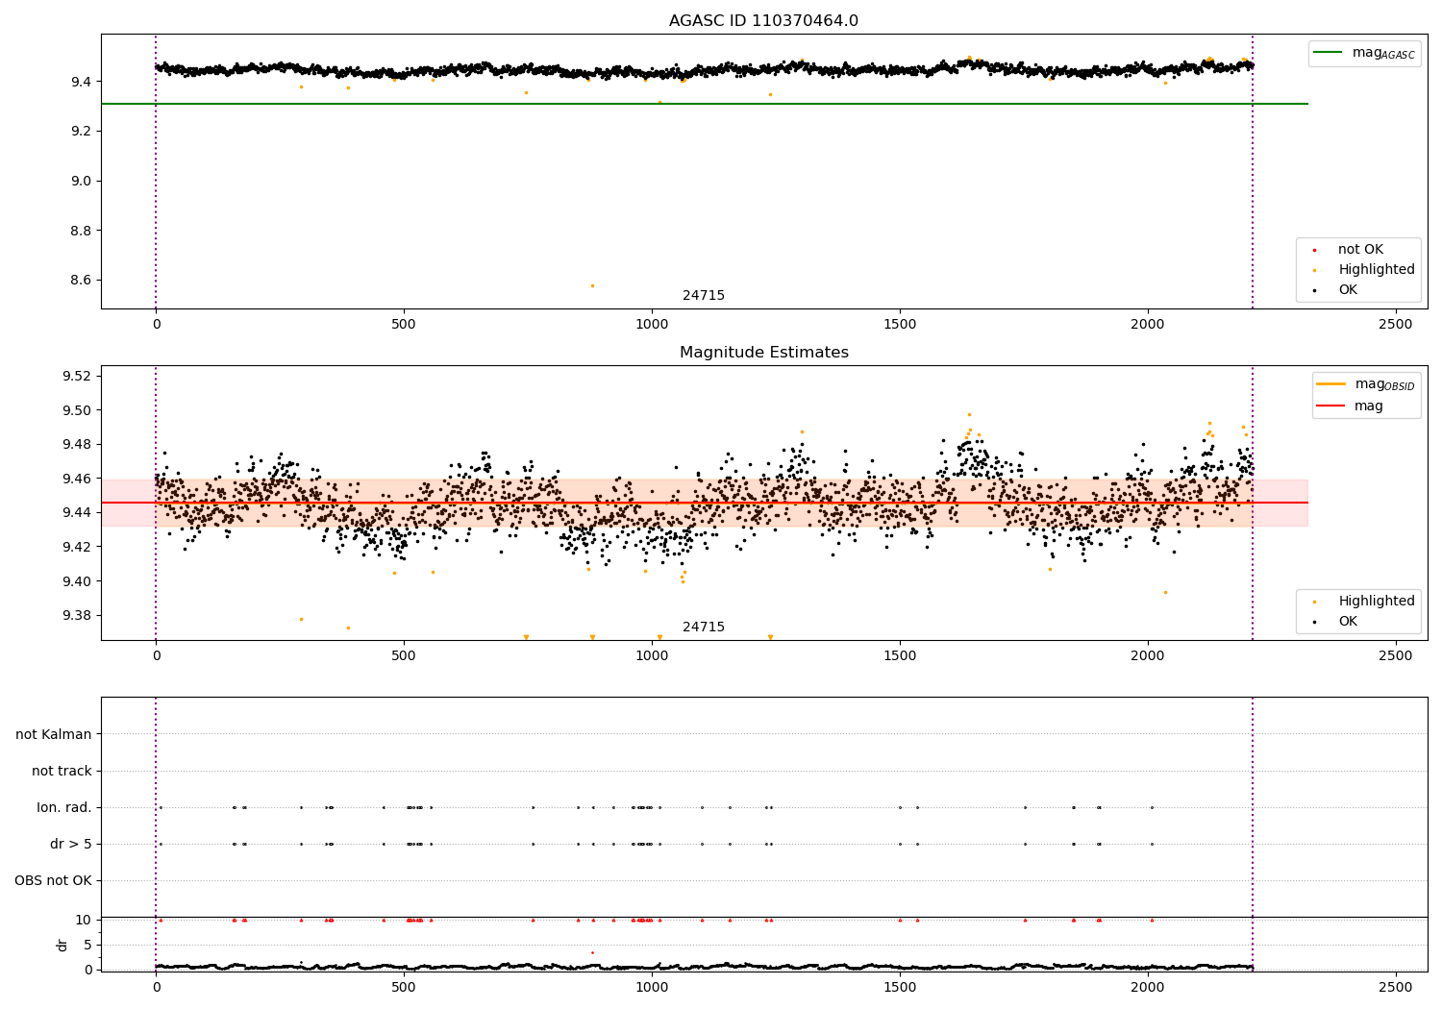Click x-axis tick '2500' under the top plot
The width and height of the screenshot is (1442, 1009).
tap(1396, 325)
